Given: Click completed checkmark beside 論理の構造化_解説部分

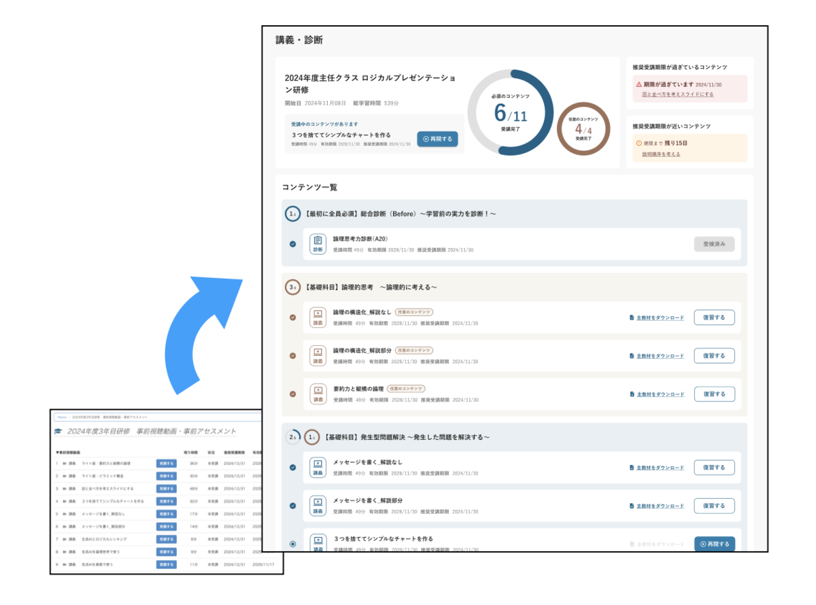Looking at the screenshot, I should tap(293, 356).
